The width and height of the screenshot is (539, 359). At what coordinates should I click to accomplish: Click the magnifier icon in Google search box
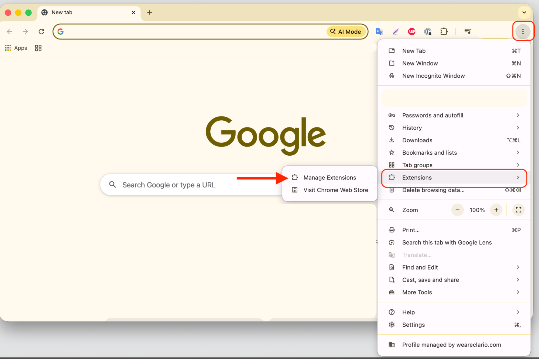point(112,184)
